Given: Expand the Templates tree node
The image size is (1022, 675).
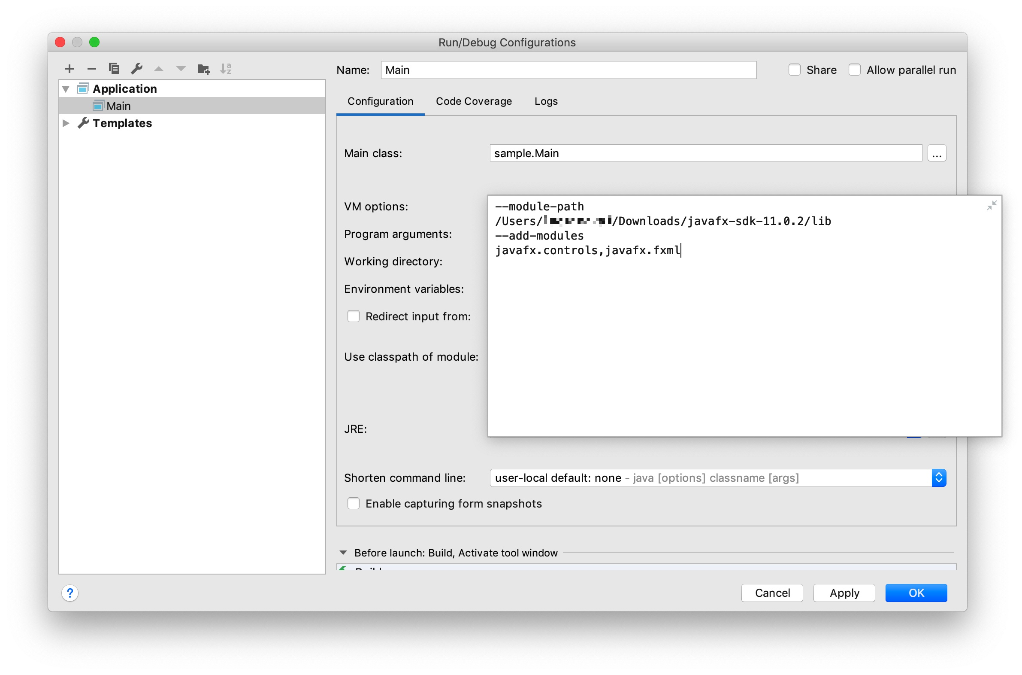Looking at the screenshot, I should click(x=67, y=123).
